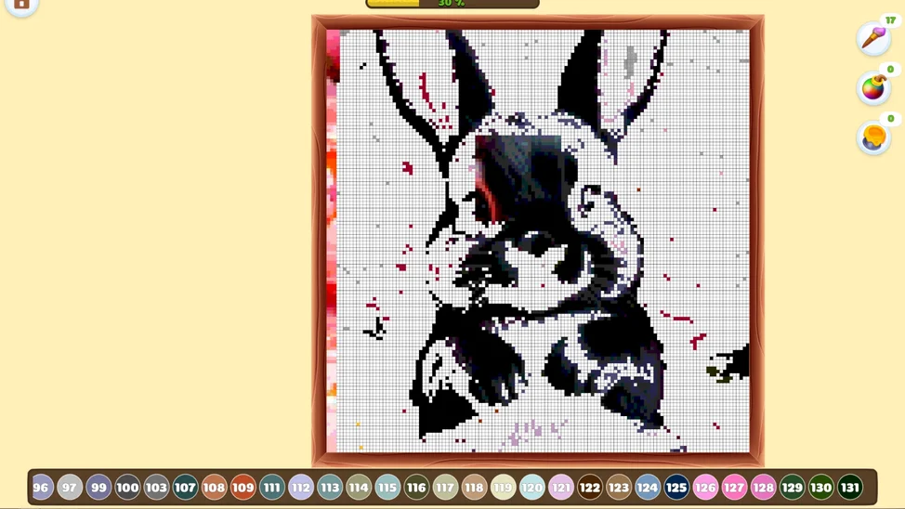Activate the magic paintbrush booster
The image size is (905, 509).
[873, 38]
